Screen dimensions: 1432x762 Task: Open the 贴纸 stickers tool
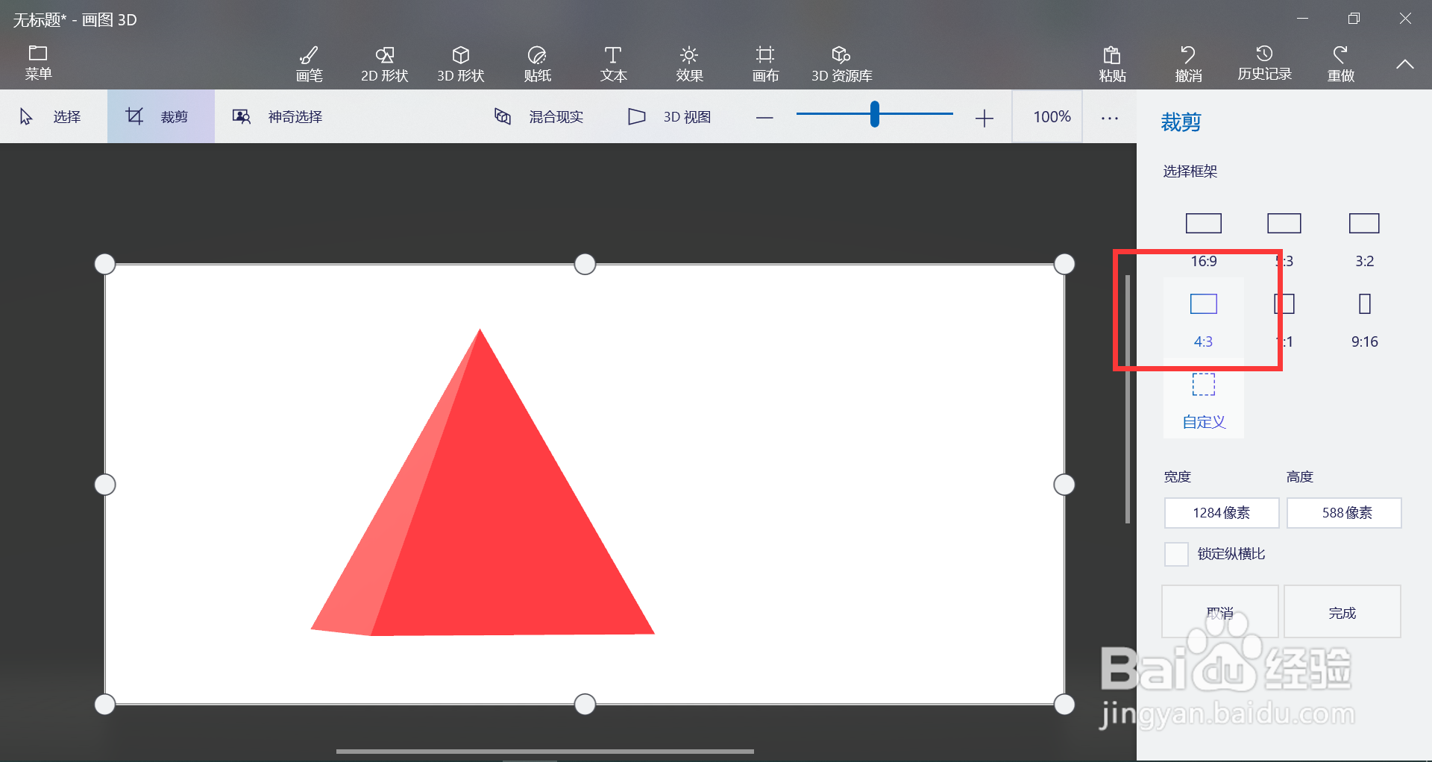tap(537, 63)
